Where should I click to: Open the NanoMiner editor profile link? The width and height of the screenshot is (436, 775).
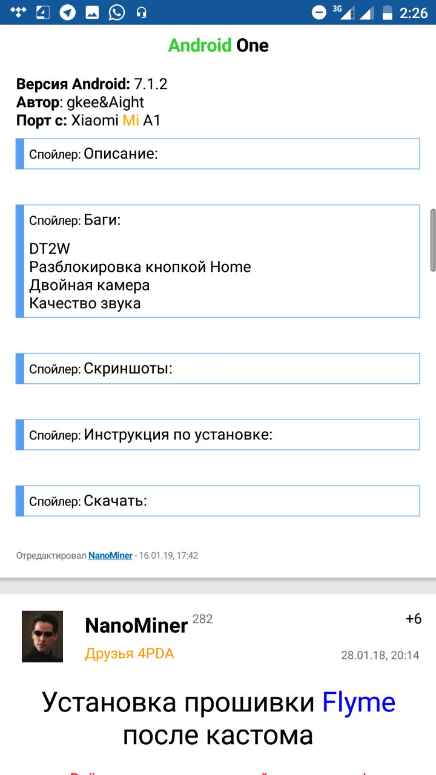coord(110,555)
